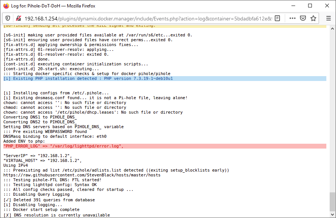Click the blue highlighted PHP installation line
Image resolution: width=336 pixels, height=218 pixels.
pos(165,79)
